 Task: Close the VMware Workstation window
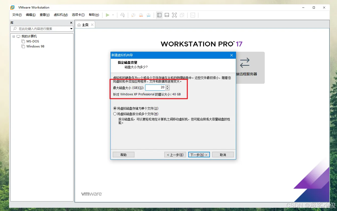pyautogui.click(x=324, y=8)
